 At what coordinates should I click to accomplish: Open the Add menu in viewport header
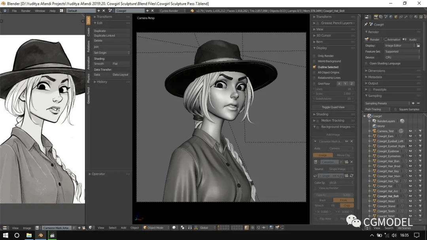(x=123, y=228)
